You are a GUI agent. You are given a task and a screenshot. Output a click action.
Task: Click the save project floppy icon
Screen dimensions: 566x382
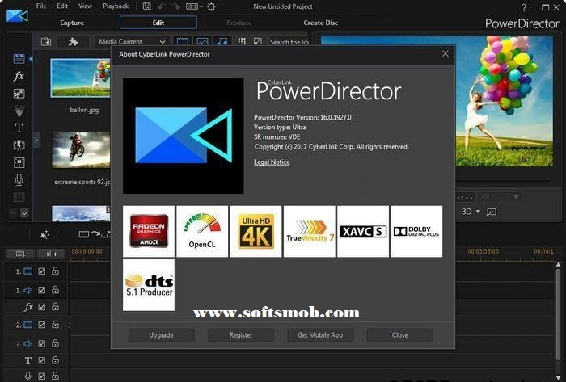click(150, 6)
